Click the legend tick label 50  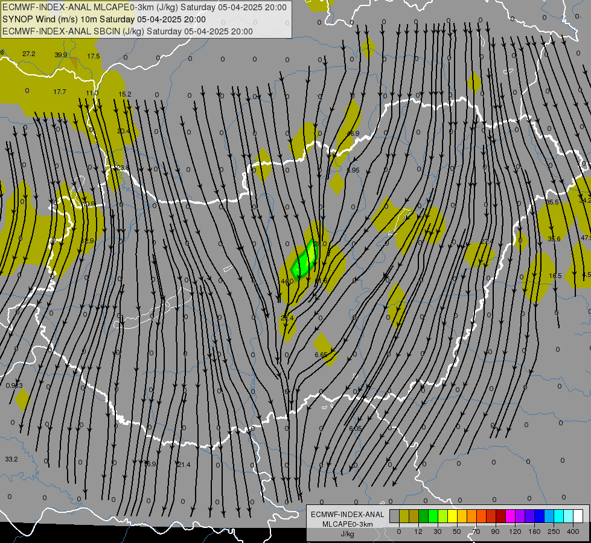pyautogui.click(x=457, y=532)
